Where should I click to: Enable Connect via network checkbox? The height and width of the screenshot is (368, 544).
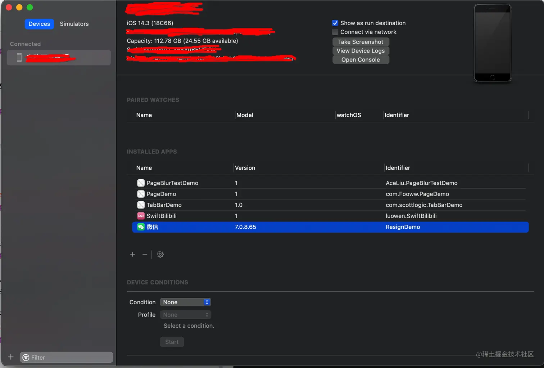pos(335,32)
